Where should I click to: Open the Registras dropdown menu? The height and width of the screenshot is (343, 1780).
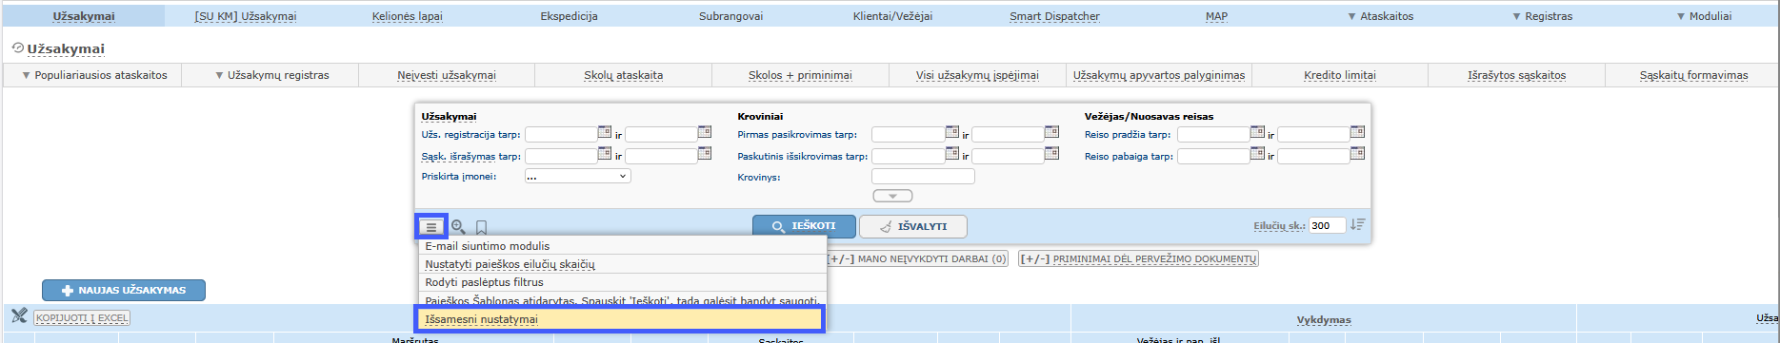coord(1542,16)
